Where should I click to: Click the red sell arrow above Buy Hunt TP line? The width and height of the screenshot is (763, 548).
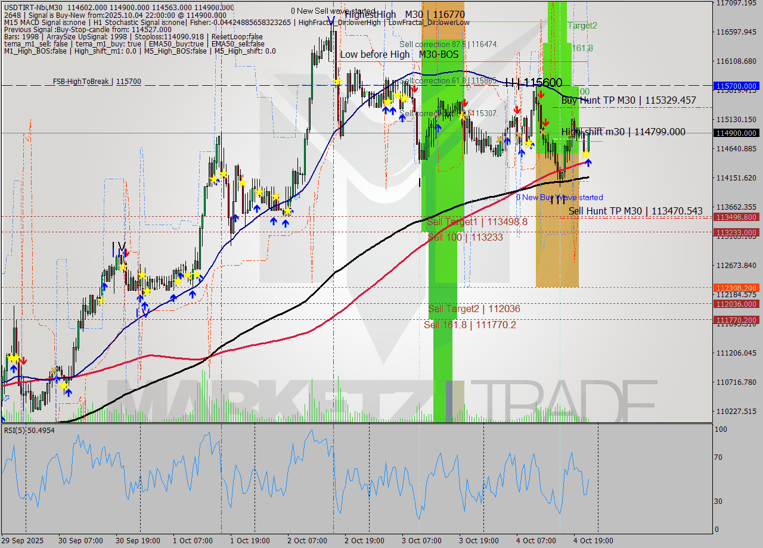541,95
